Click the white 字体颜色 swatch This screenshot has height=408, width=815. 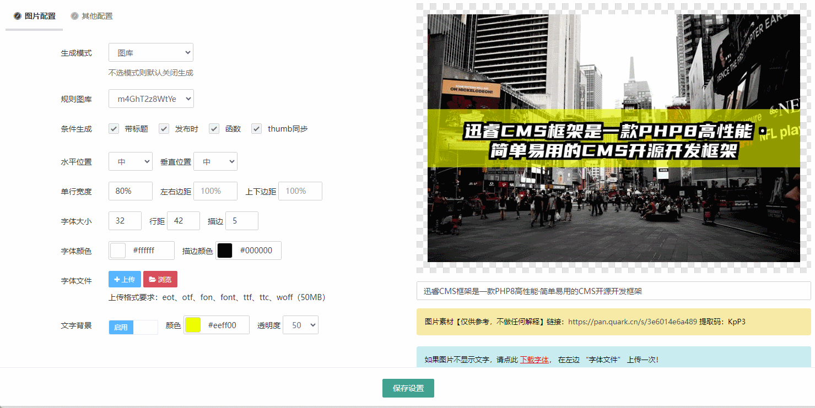click(118, 251)
